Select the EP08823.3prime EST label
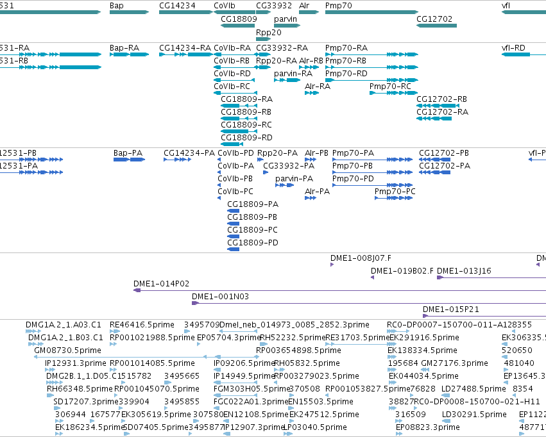The image size is (546, 437). click(x=427, y=427)
